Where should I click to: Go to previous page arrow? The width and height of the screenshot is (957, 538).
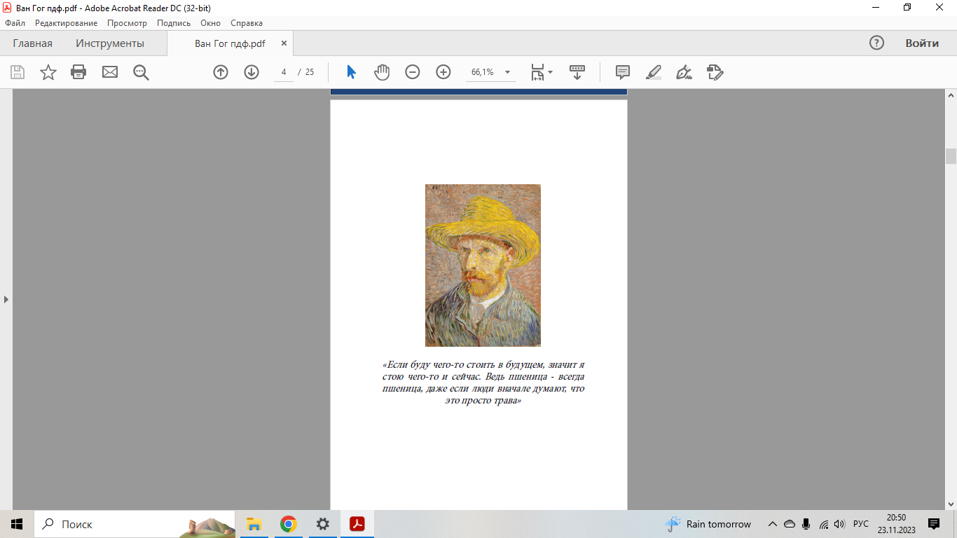(x=221, y=72)
